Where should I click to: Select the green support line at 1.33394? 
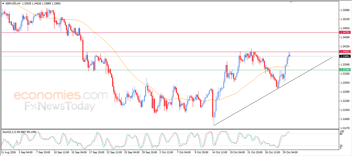[170, 70]
